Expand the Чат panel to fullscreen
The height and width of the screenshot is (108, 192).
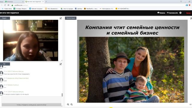(x=61, y=64)
